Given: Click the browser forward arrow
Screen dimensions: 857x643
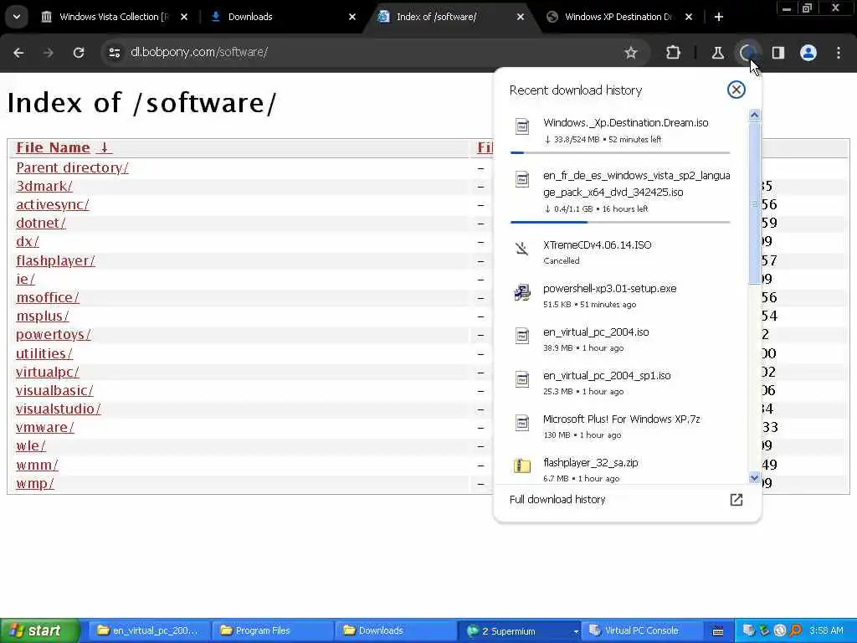Looking at the screenshot, I should 49,53.
